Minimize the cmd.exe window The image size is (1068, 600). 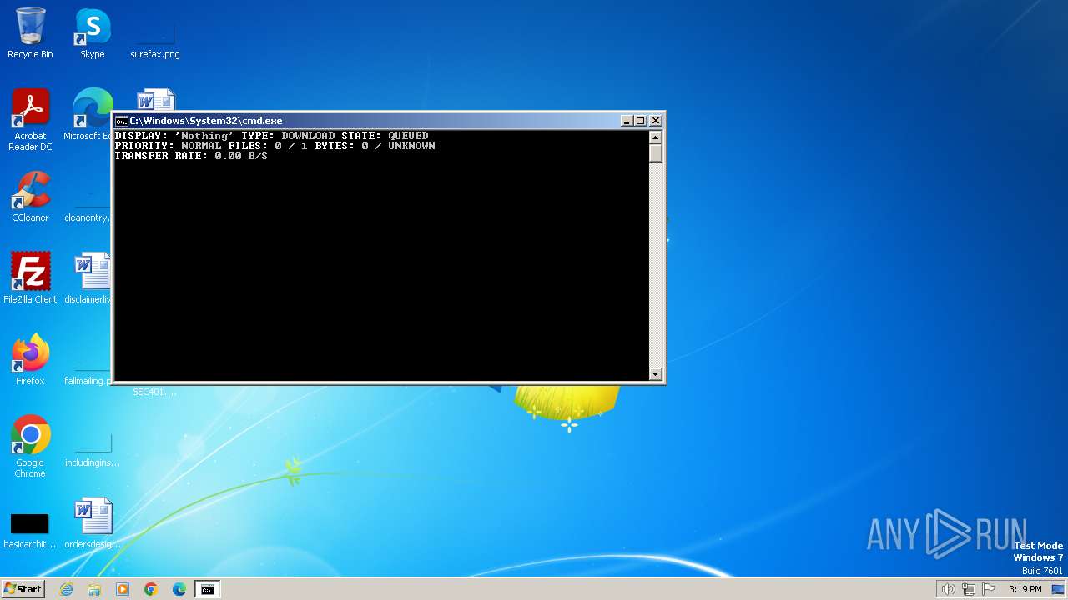627,121
